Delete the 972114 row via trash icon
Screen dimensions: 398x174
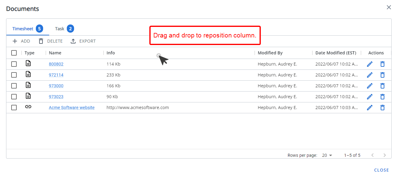383,75
